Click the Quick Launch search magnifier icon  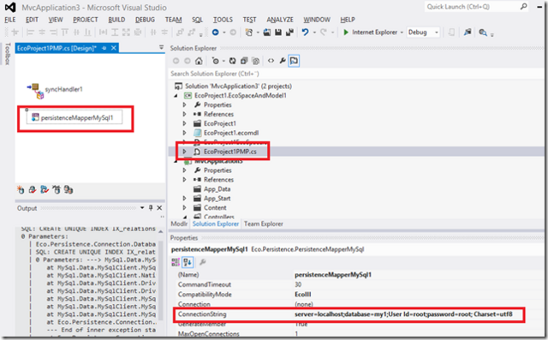coord(523,6)
